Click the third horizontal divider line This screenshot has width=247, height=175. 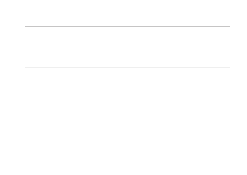pos(127,95)
